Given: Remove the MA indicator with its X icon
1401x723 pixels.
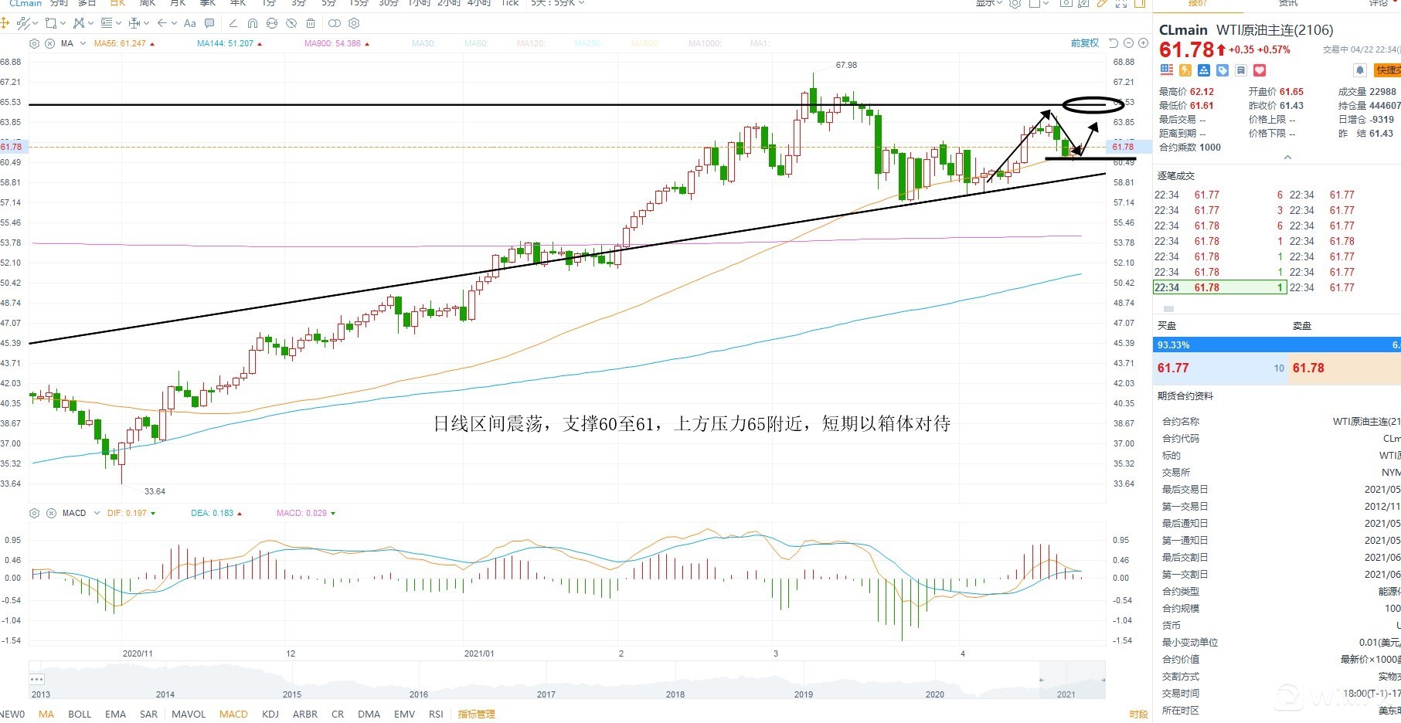Looking at the screenshot, I should 50,43.
